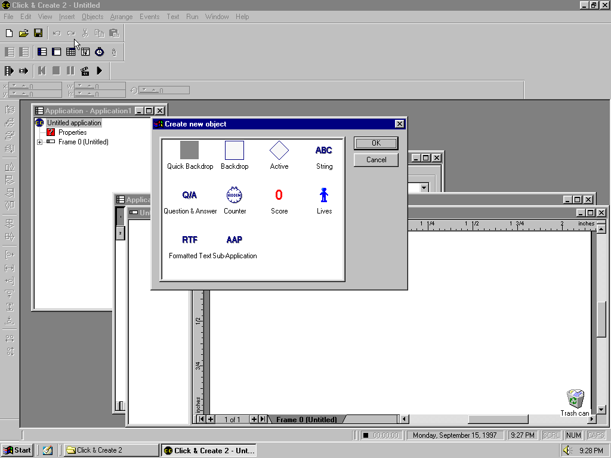The height and width of the screenshot is (458, 611).
Task: Click the Cut scissors icon
Action: pos(85,33)
